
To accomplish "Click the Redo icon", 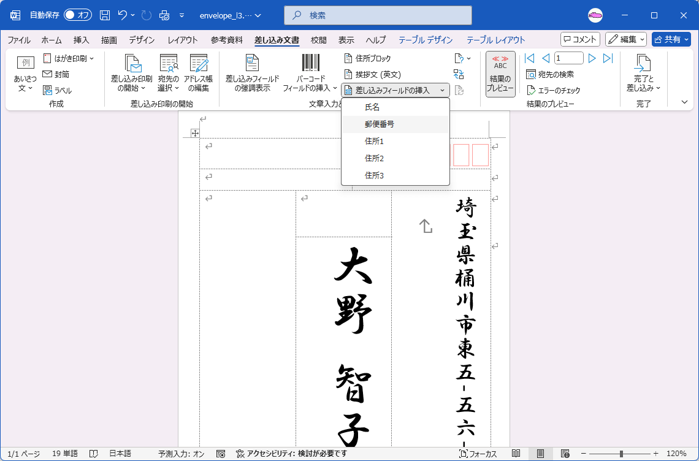I will [x=146, y=15].
